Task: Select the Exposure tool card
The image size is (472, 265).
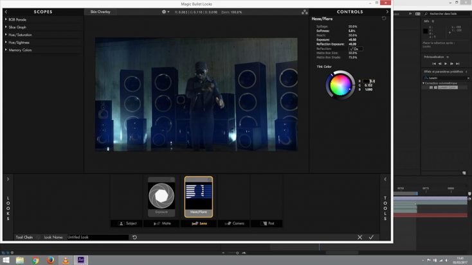Action: point(161,196)
